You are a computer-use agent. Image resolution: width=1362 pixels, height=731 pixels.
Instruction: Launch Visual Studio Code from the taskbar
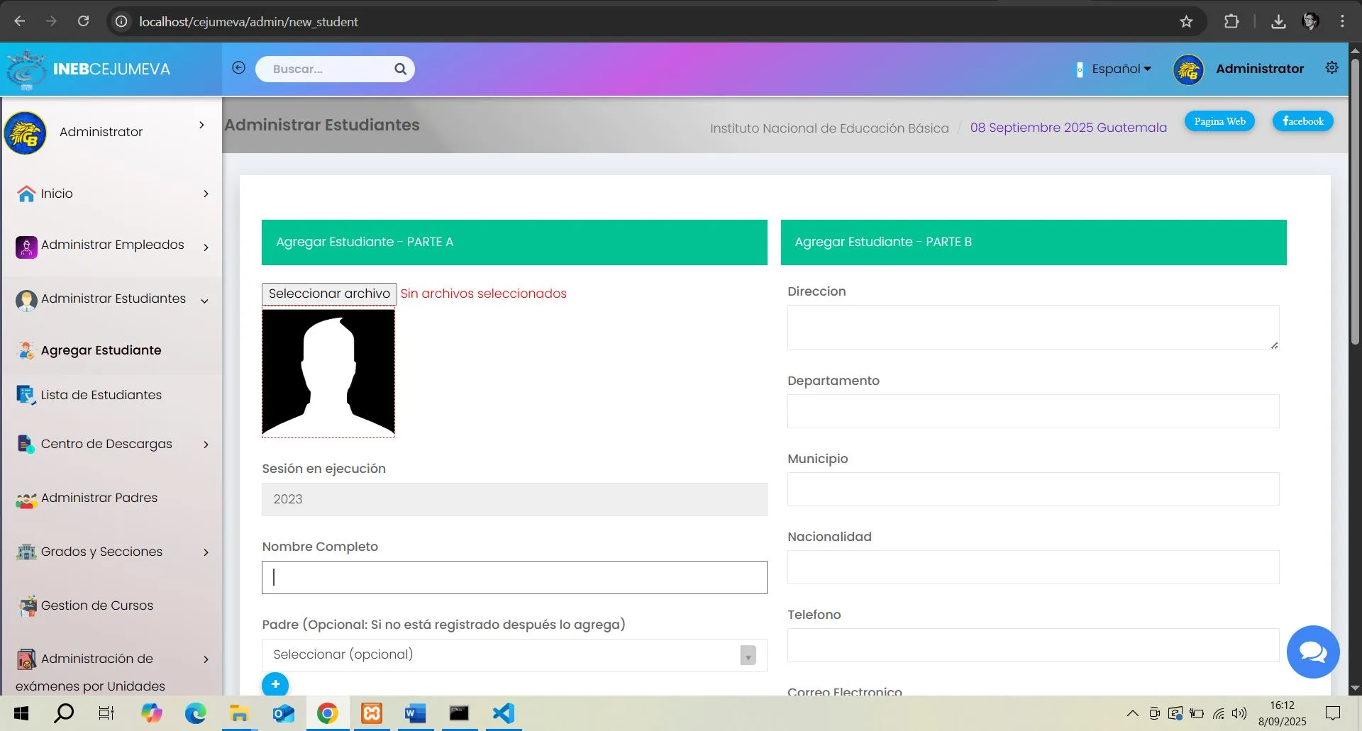click(x=503, y=713)
